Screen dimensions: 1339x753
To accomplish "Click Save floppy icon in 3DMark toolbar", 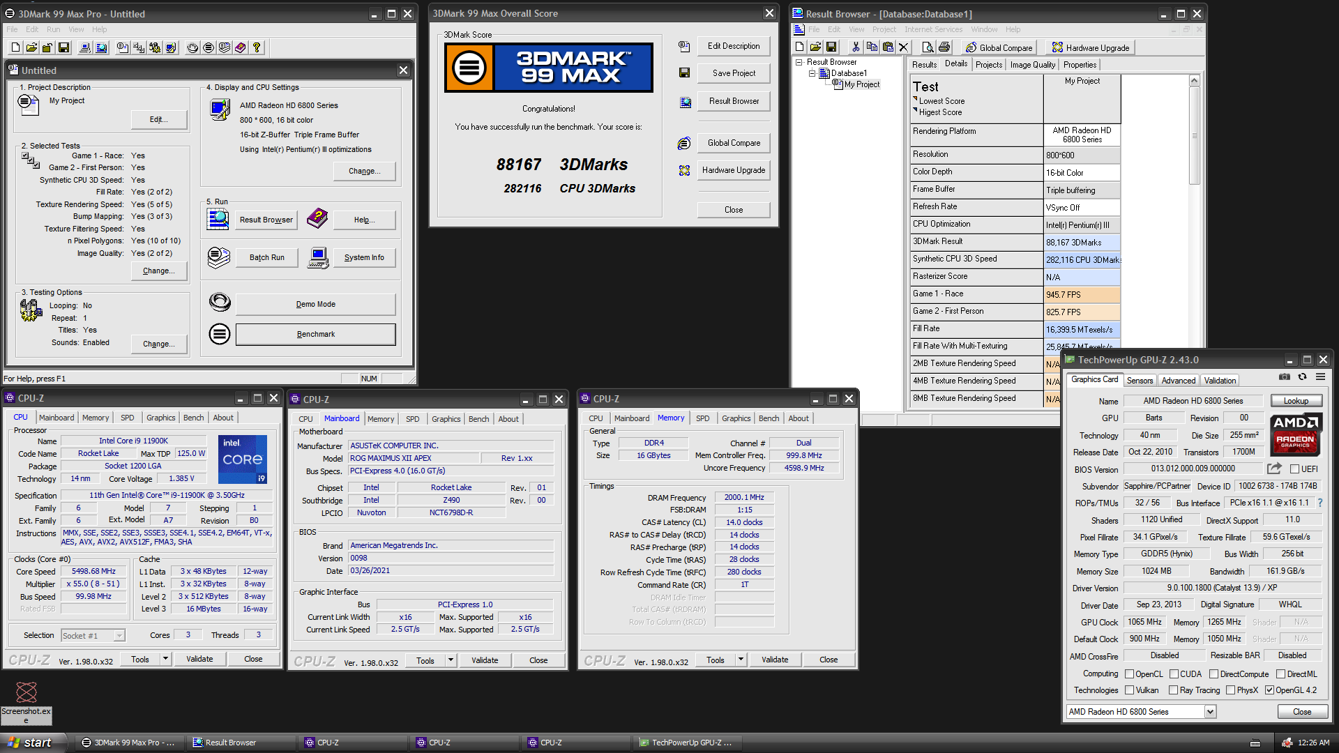I will pyautogui.click(x=63, y=47).
